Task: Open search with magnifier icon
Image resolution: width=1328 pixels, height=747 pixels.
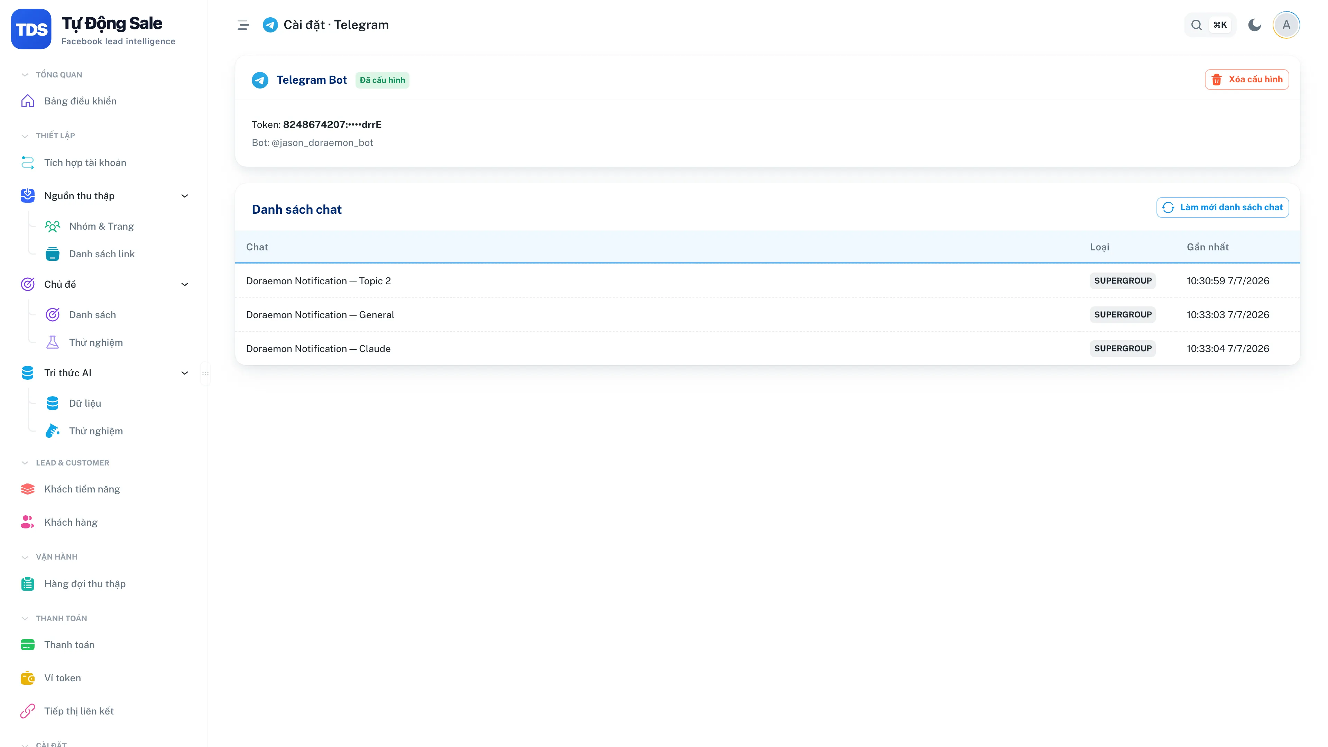Action: pyautogui.click(x=1197, y=25)
